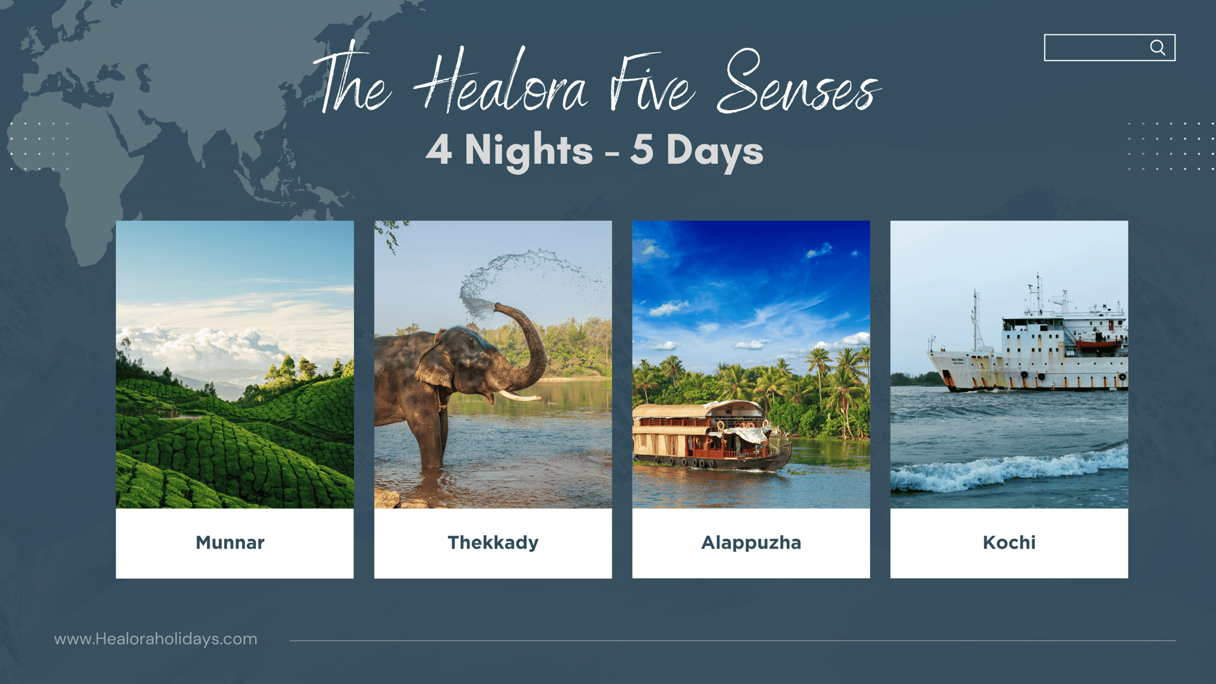The image size is (1216, 684).
Task: Pick the Kochi destination label
Action: tap(1009, 543)
